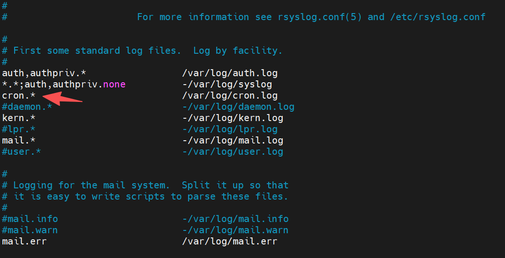Click the -/var/log/syslog path
This screenshot has height=258, width=505.
tap(227, 85)
